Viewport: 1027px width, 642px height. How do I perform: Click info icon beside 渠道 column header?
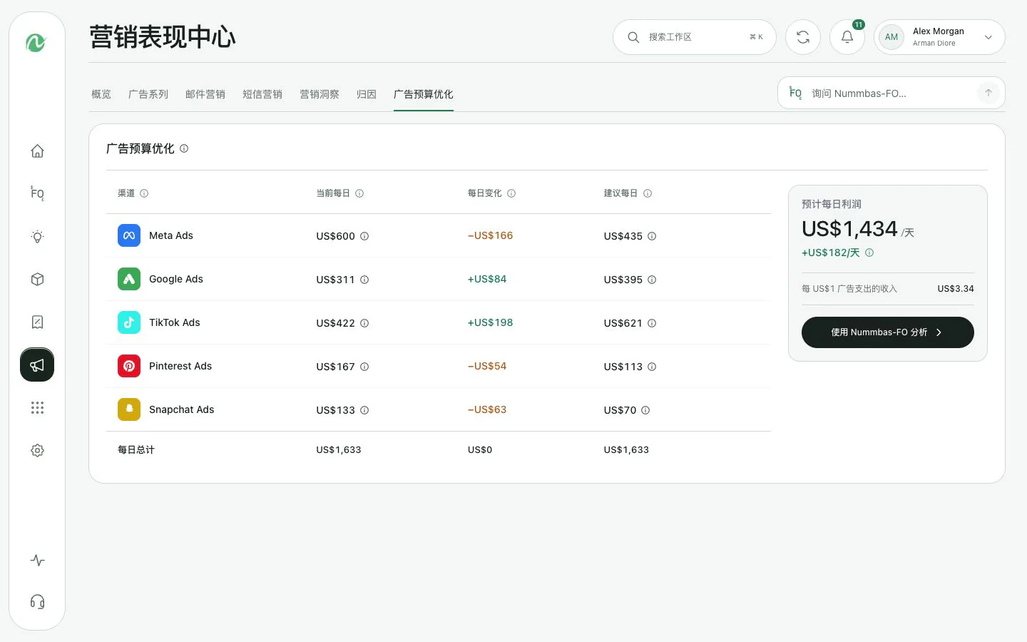point(144,193)
